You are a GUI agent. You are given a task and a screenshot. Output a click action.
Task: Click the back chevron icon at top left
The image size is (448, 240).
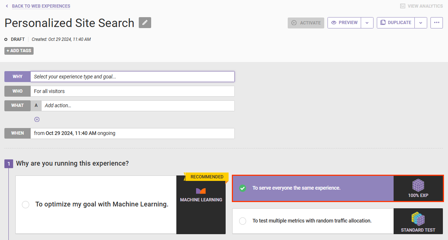[x=7, y=6]
